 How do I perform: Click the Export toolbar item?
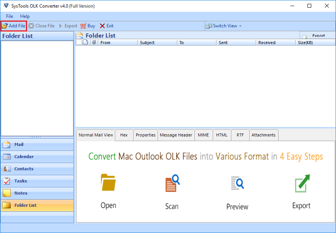(x=68, y=26)
